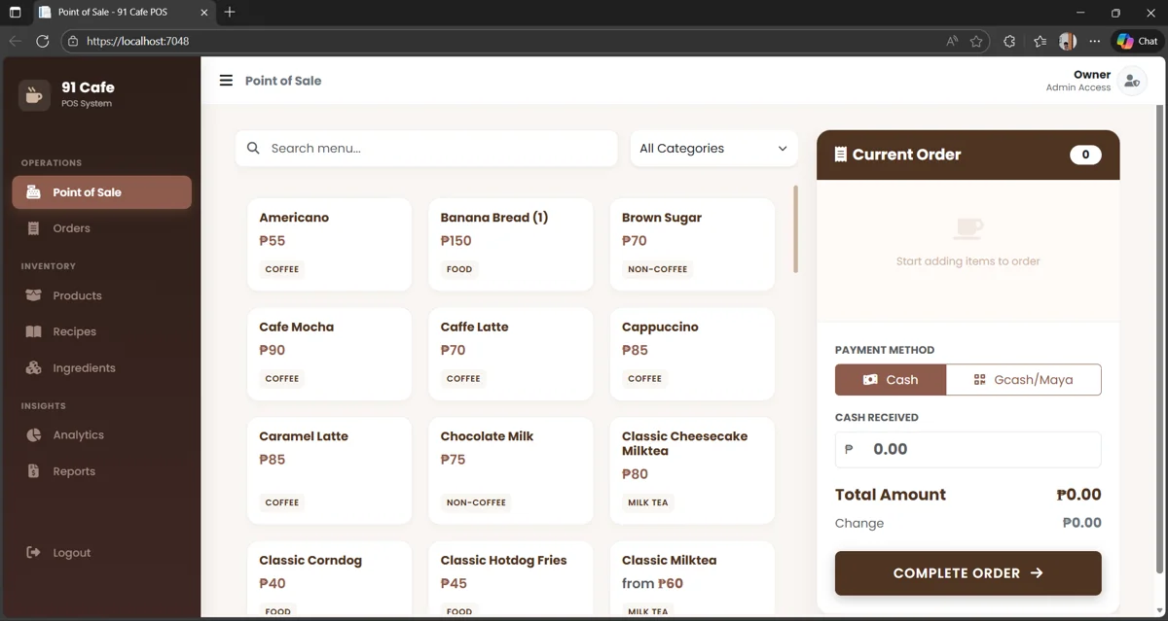Select Cash payment method
Image resolution: width=1168 pixels, height=621 pixels.
891,380
